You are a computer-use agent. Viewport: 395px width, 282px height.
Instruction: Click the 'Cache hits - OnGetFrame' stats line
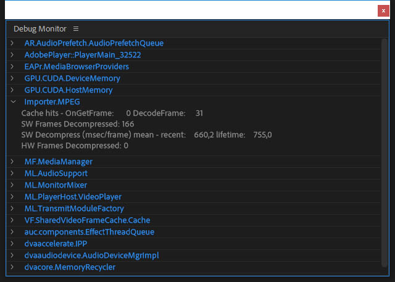pyautogui.click(x=112, y=113)
